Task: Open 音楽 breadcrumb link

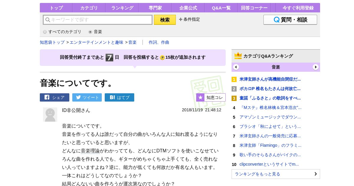Action: (x=132, y=42)
